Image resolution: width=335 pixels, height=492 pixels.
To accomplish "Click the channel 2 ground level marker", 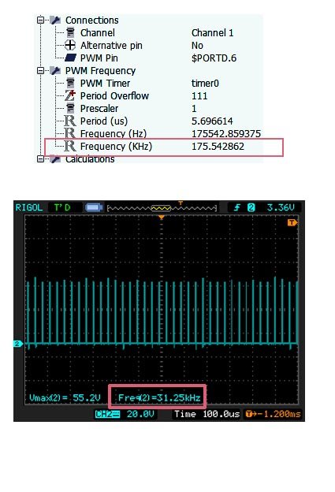I will [18, 344].
